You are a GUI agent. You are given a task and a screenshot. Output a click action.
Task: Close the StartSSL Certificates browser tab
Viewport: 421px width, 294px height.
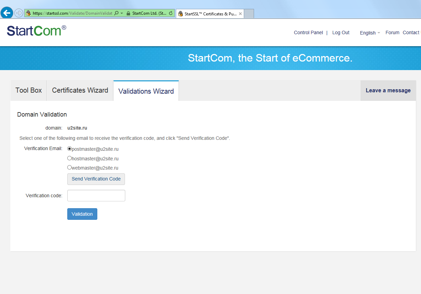240,14
